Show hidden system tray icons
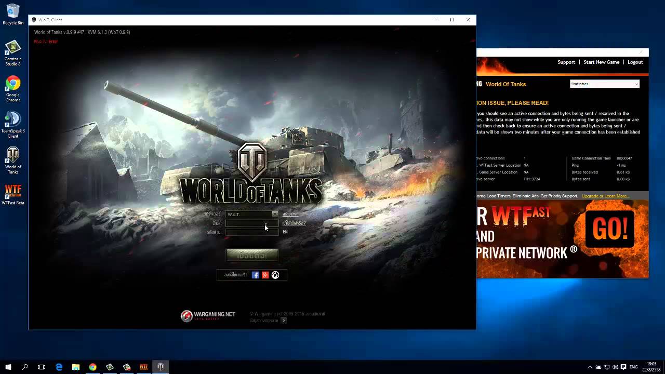The width and height of the screenshot is (665, 374). click(x=590, y=367)
